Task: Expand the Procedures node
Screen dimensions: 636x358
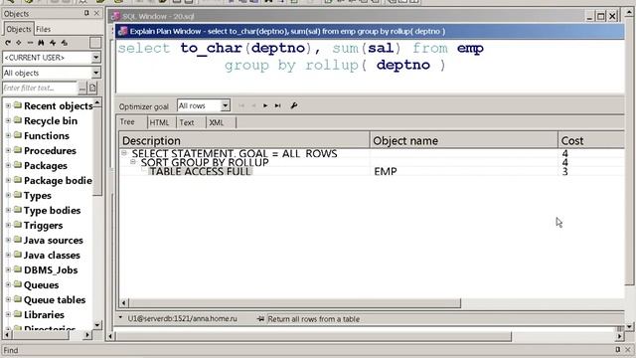Action: pos(8,150)
